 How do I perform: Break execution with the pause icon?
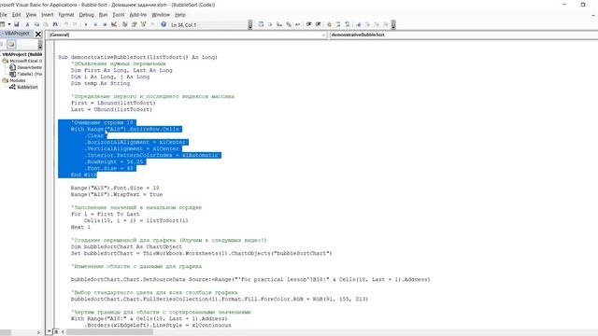click(95, 24)
